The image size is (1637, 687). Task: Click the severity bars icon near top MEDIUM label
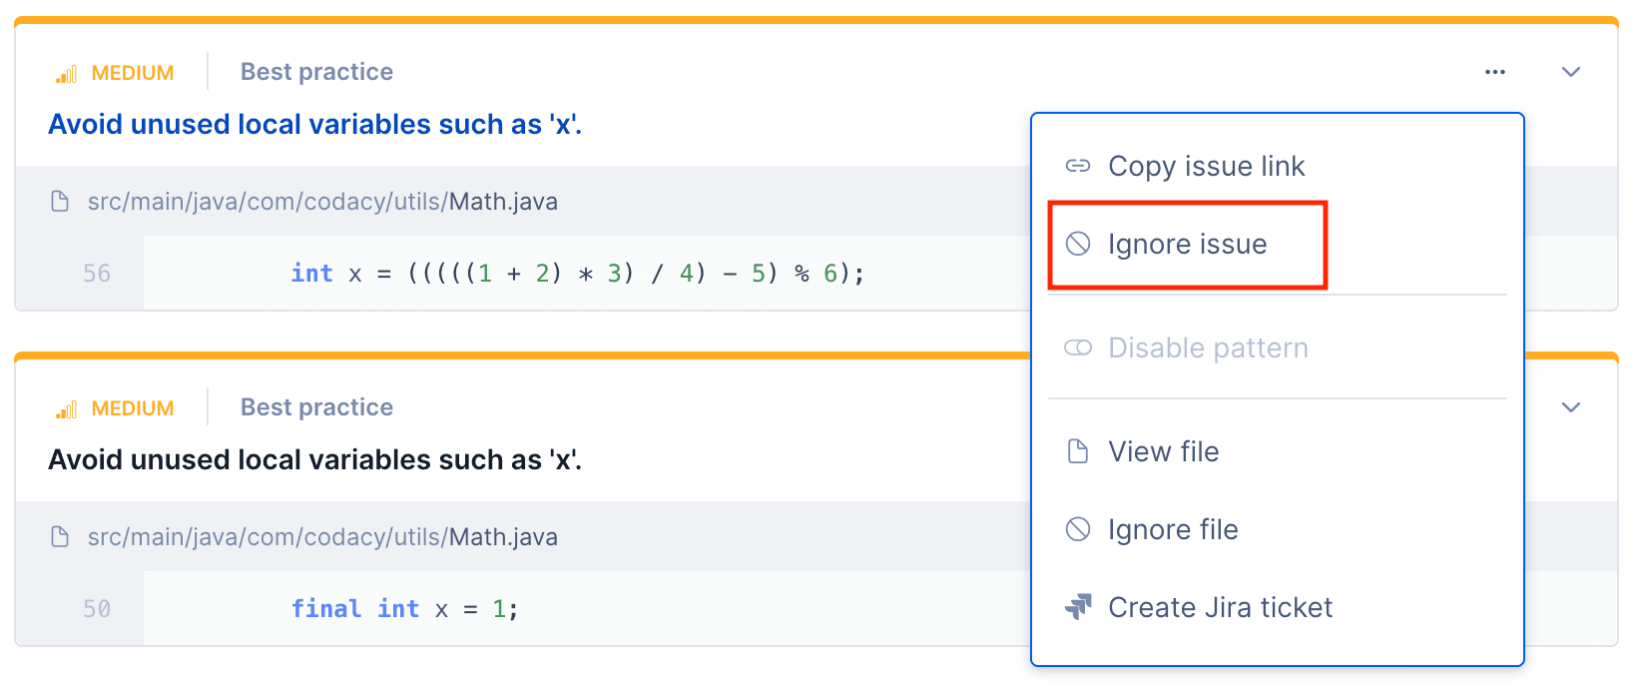tap(65, 72)
